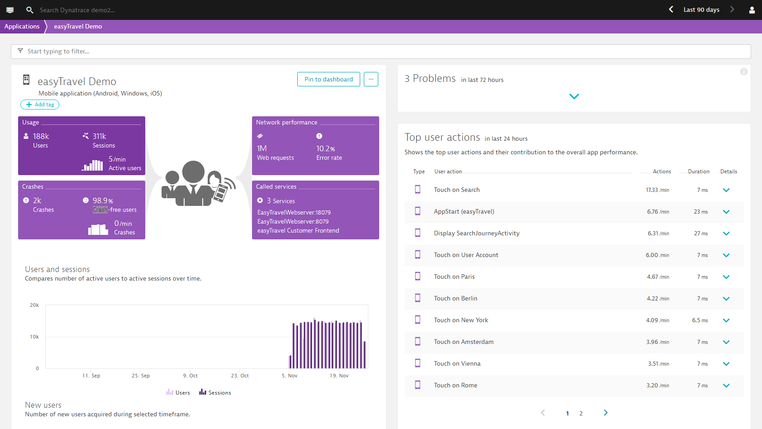Open the more options (...) menu
The image size is (762, 429).
coord(371,79)
